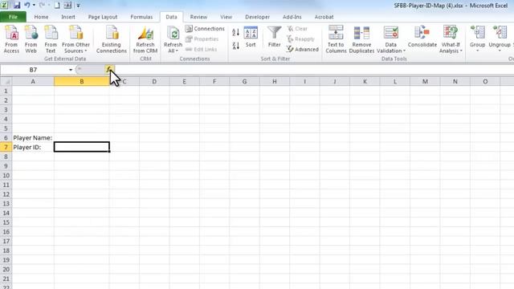
Task: Open the Ungroup dropdown arrow
Action: (x=500, y=51)
